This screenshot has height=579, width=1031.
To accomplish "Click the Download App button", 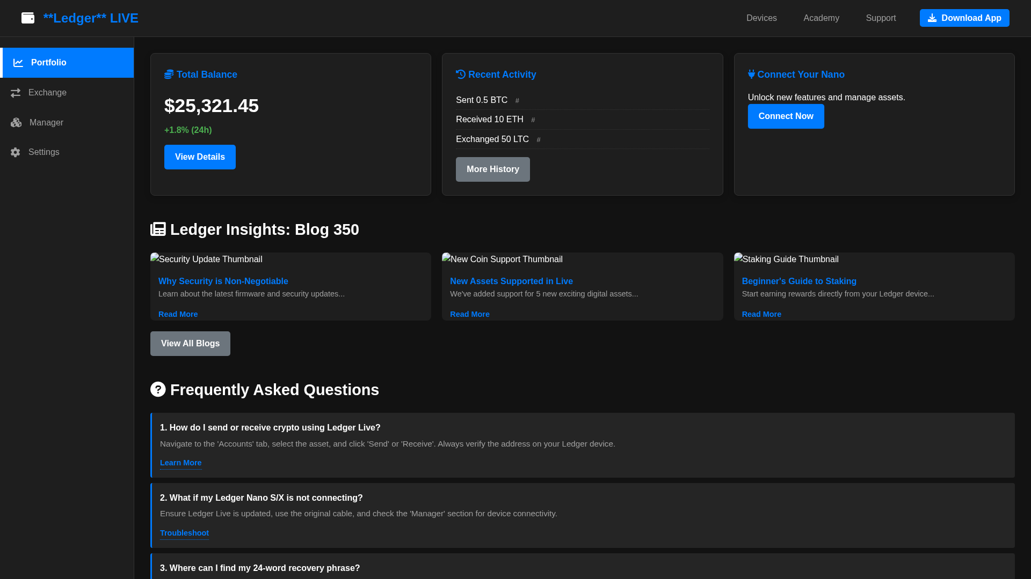I will tap(964, 18).
